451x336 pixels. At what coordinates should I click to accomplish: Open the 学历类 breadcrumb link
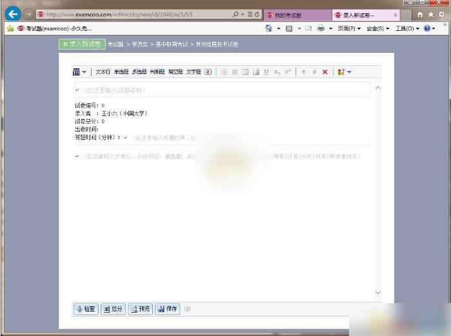click(x=139, y=44)
